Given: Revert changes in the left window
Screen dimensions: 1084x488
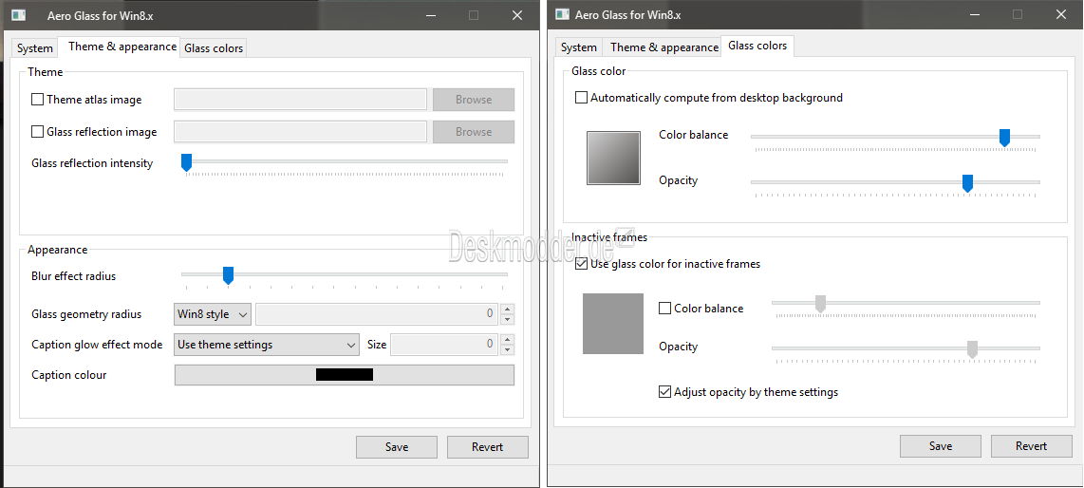Looking at the screenshot, I should tap(487, 447).
